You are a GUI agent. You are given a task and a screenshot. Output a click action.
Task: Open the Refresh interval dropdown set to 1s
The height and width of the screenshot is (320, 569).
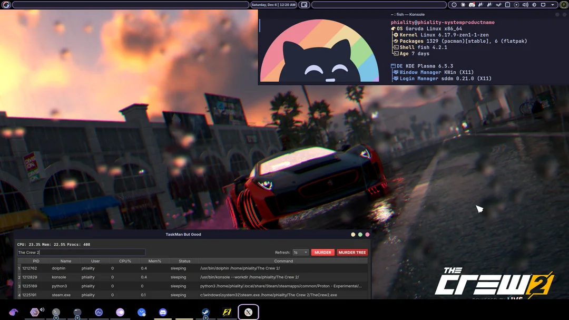tap(300, 253)
